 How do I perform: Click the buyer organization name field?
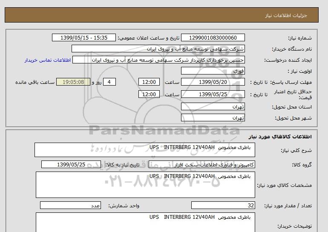[x=158, y=49]
